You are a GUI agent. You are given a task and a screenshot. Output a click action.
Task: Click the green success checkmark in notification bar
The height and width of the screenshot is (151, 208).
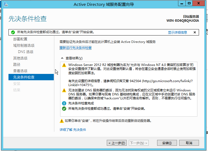coord(13,32)
